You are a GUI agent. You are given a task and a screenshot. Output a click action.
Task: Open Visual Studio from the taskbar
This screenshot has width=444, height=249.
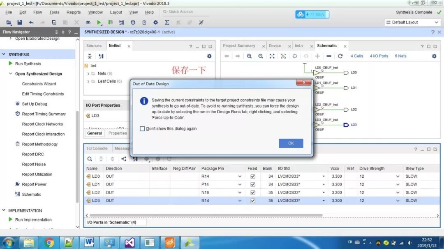[x=129, y=242]
